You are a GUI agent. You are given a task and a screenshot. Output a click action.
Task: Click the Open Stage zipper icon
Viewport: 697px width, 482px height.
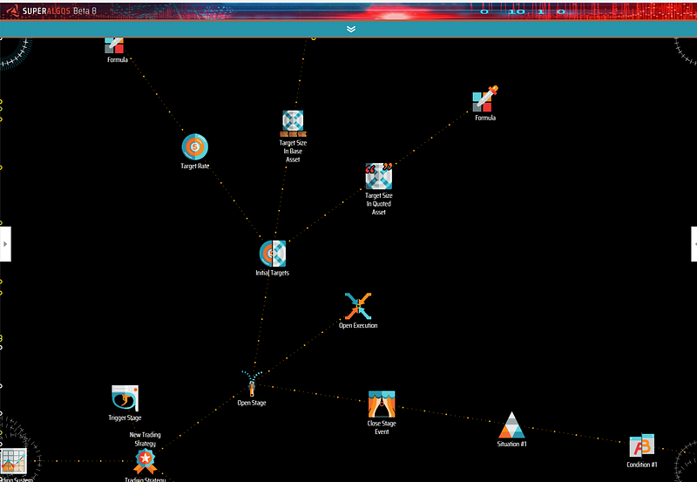click(x=252, y=384)
